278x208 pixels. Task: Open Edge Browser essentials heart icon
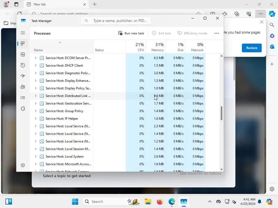249,14
